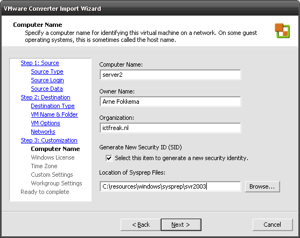Focus the Organization field with ictfreak.nl

(x=170, y=128)
